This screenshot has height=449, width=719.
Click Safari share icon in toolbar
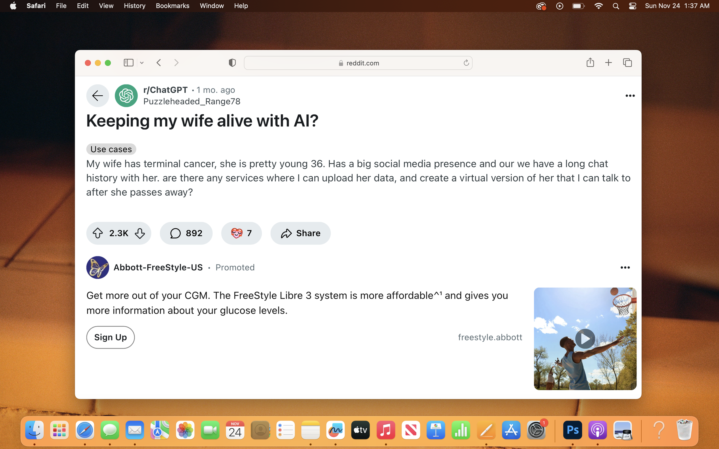click(x=590, y=63)
